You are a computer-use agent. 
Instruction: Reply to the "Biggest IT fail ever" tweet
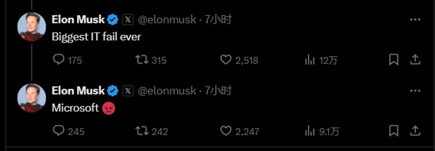tap(59, 60)
